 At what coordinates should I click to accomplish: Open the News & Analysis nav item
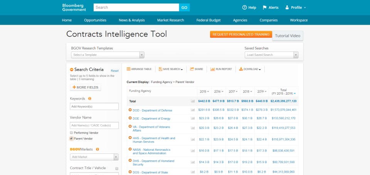pyautogui.click(x=132, y=20)
